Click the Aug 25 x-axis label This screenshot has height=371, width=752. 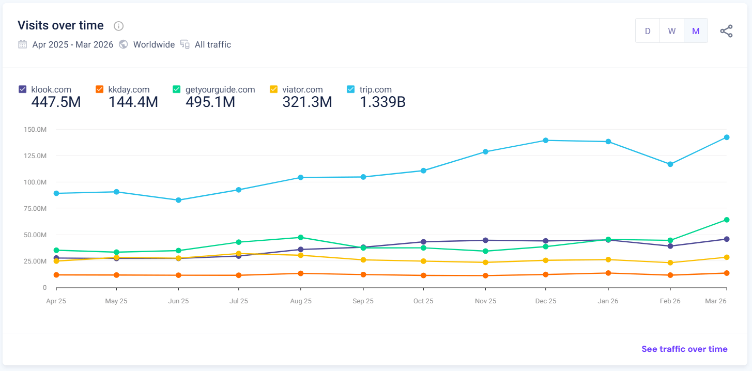pos(301,301)
